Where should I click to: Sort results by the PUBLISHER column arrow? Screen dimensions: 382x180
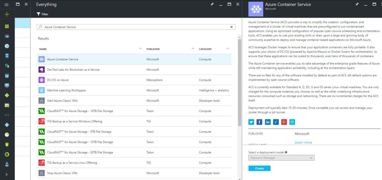[x=193, y=49]
